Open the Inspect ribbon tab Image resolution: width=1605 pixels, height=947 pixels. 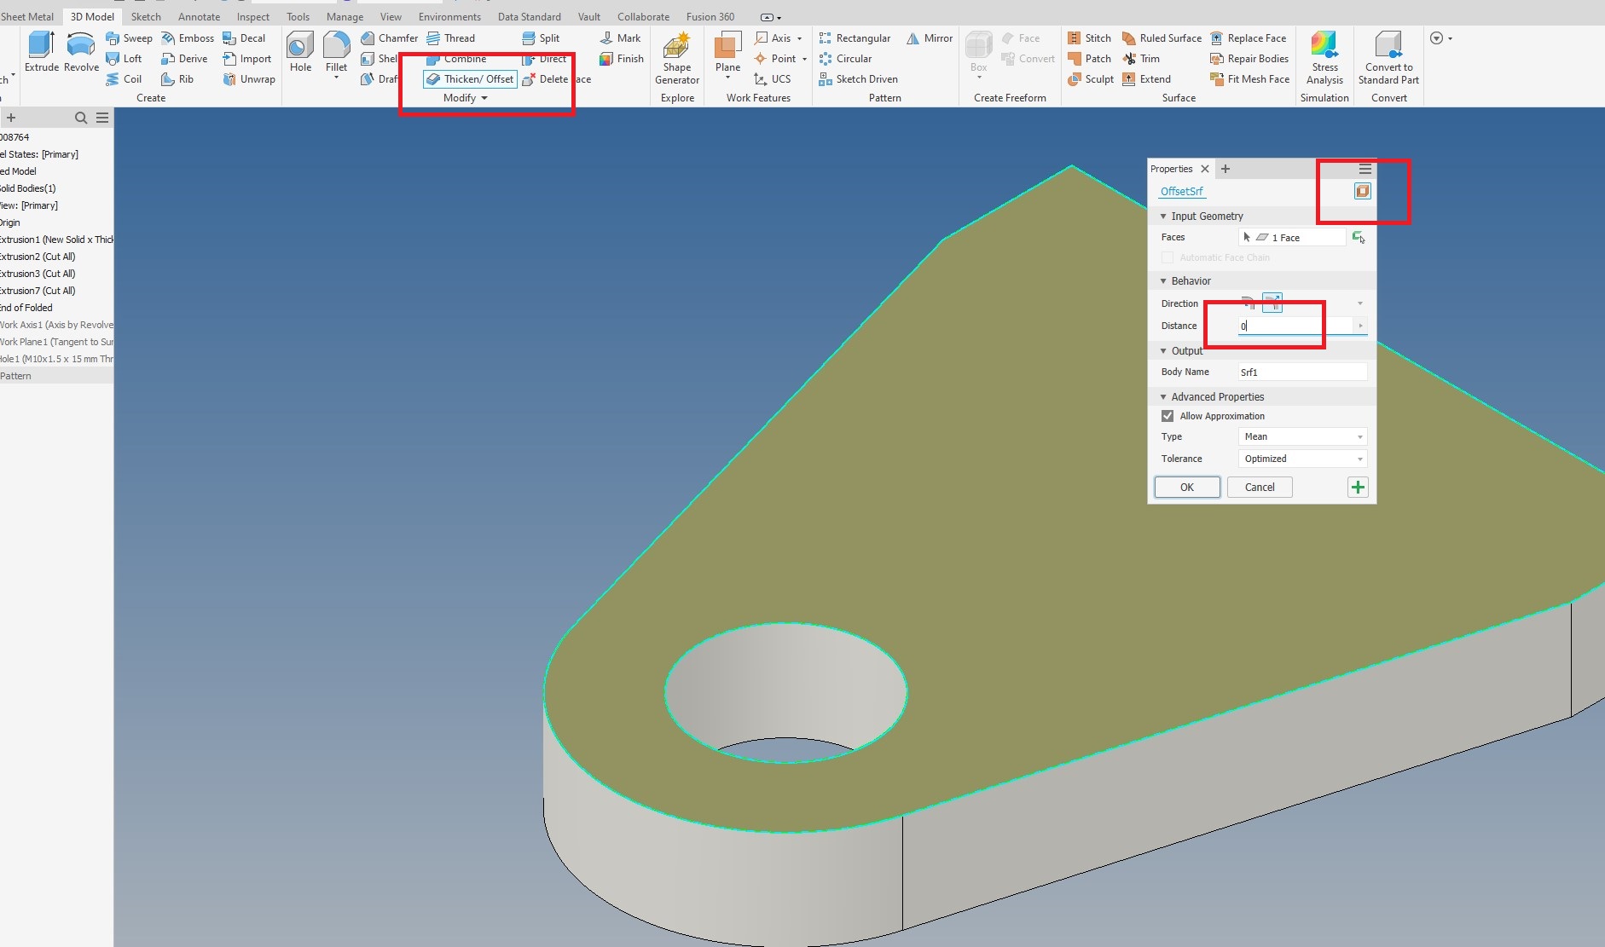(252, 16)
